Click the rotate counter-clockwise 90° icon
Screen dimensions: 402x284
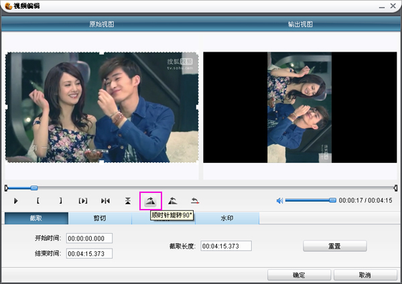point(173,200)
